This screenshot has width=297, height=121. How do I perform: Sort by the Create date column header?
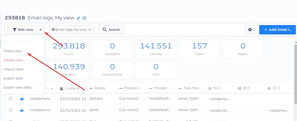(x=71, y=88)
